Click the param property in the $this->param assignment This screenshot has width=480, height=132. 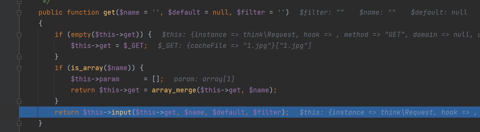[x=109, y=79]
